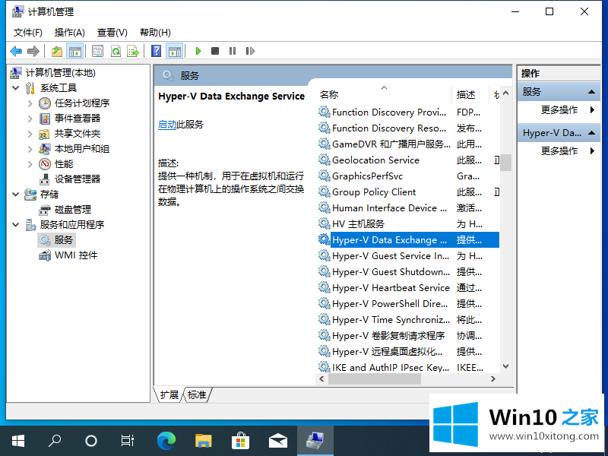Open Microsoft Edge from taskbar

(166, 441)
